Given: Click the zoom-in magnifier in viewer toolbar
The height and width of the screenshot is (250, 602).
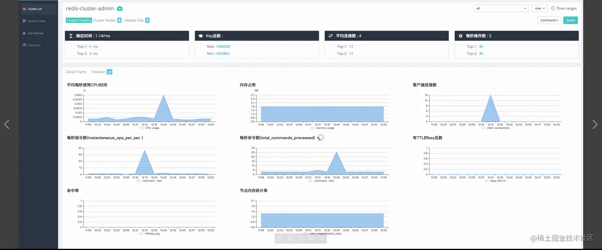Looking at the screenshot, I should coord(290,238).
